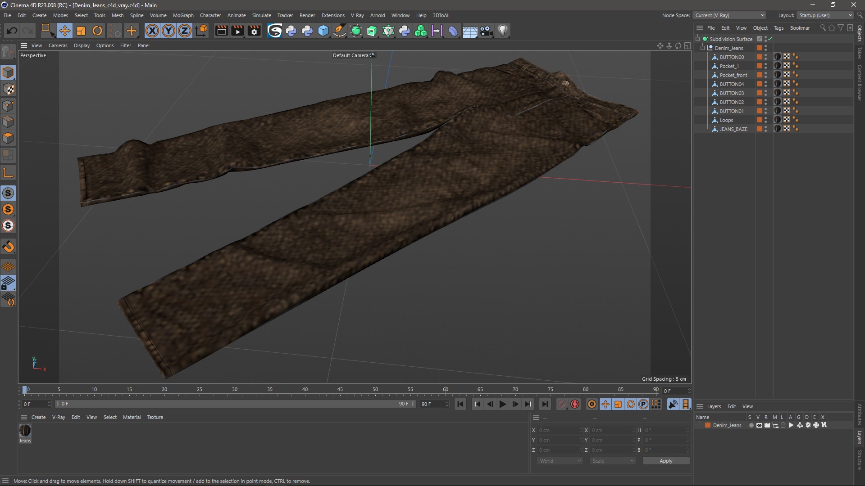Toggle layer color square for BUTTON00
The image size is (865, 486).
(x=760, y=57)
